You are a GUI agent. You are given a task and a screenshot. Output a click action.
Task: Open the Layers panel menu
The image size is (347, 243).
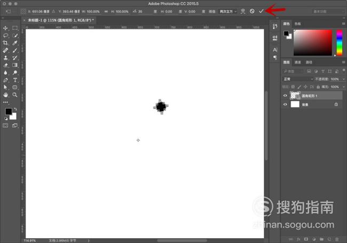click(343, 62)
